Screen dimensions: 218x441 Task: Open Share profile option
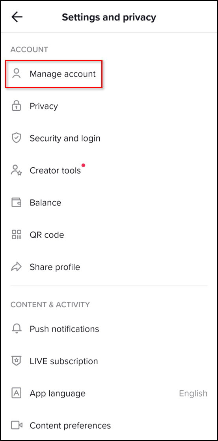[x=109, y=267]
